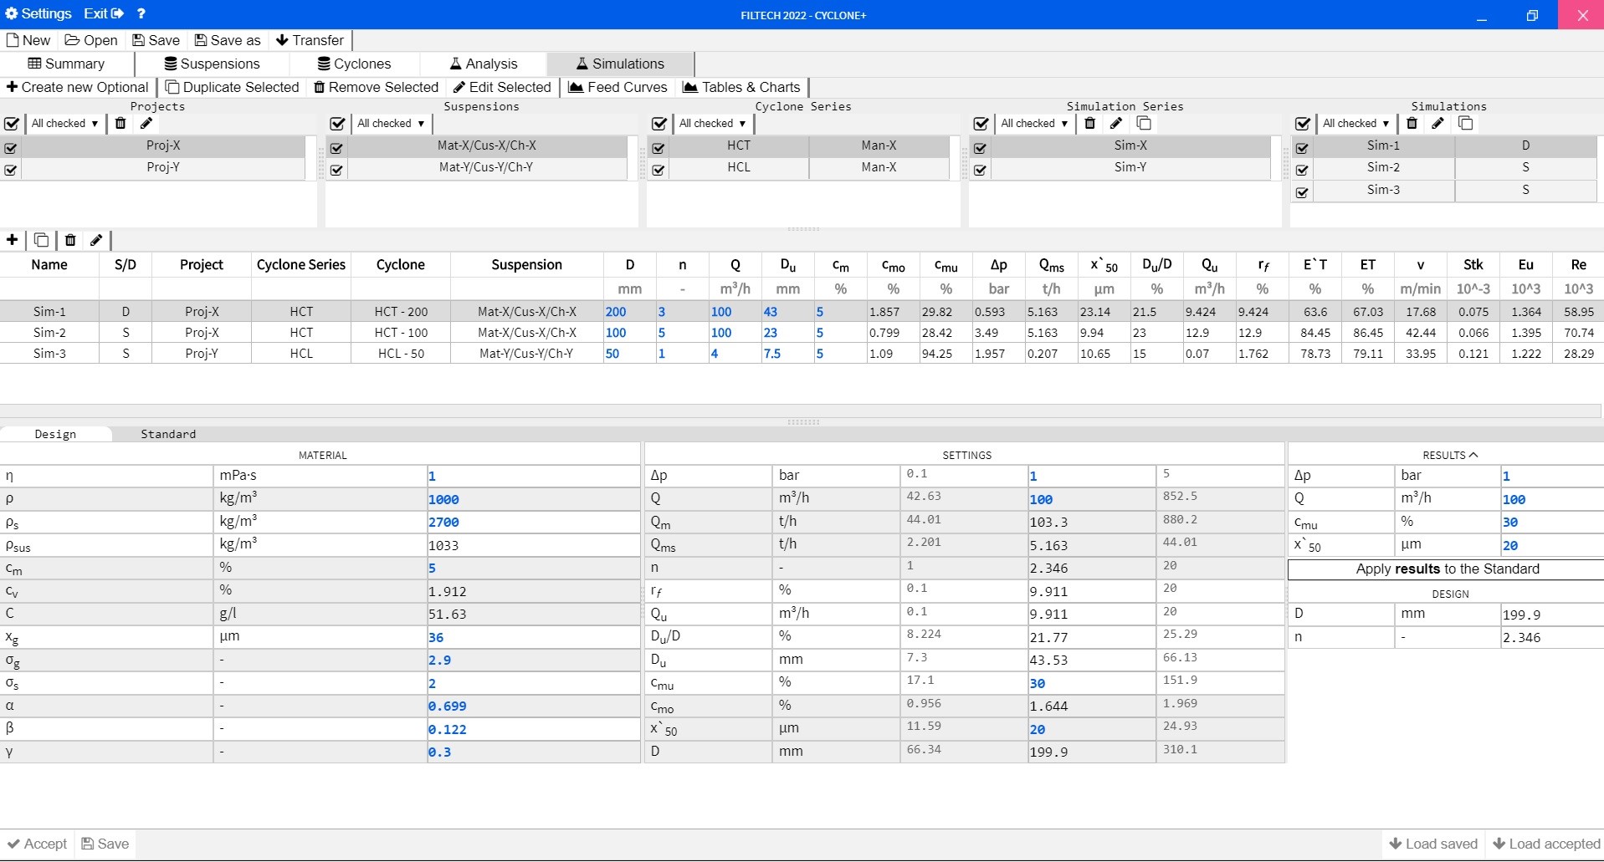
Task: Toggle HCT series checkbox
Action: click(659, 148)
